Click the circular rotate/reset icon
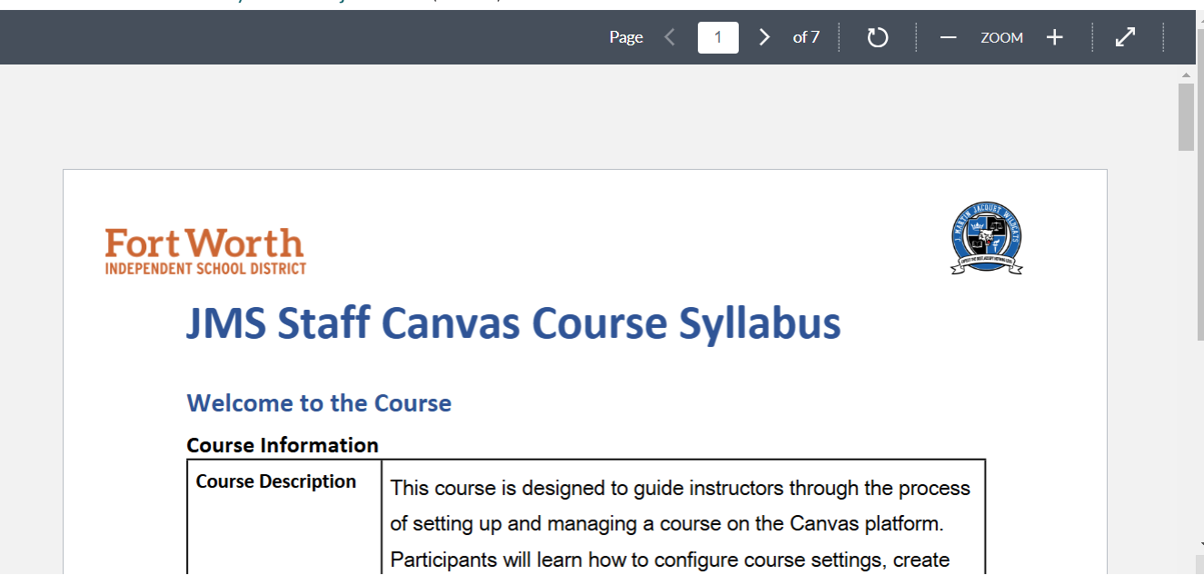 coord(877,37)
